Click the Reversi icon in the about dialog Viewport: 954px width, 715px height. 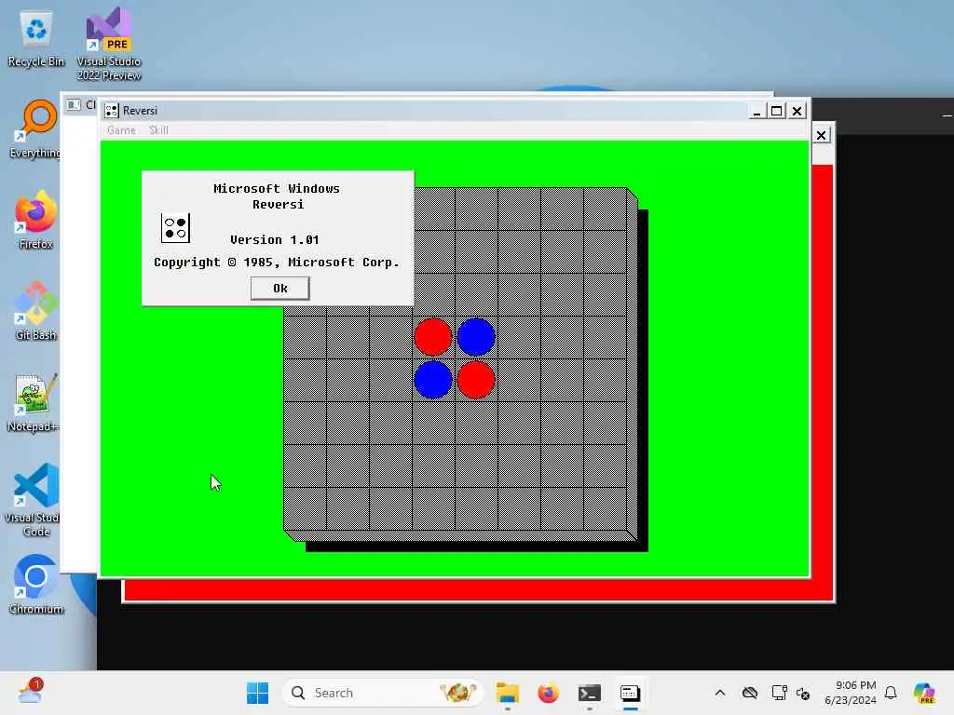click(x=175, y=228)
